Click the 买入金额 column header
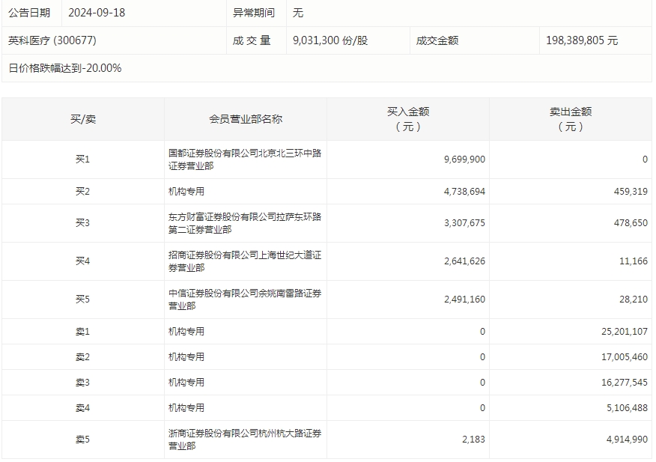656x462 pixels. [408, 119]
